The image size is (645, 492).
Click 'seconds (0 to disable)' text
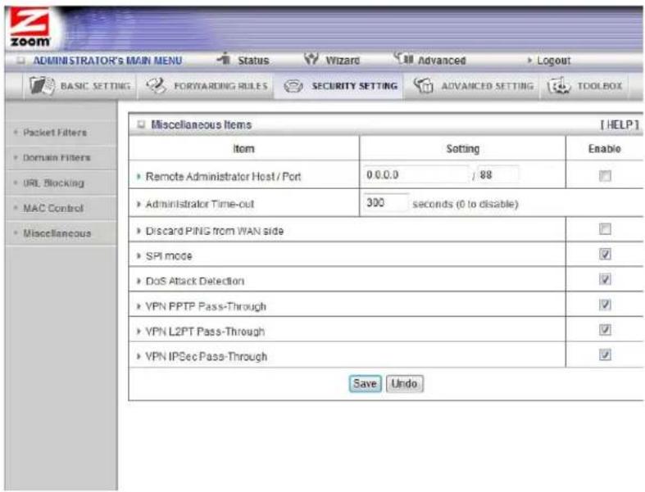[466, 204]
